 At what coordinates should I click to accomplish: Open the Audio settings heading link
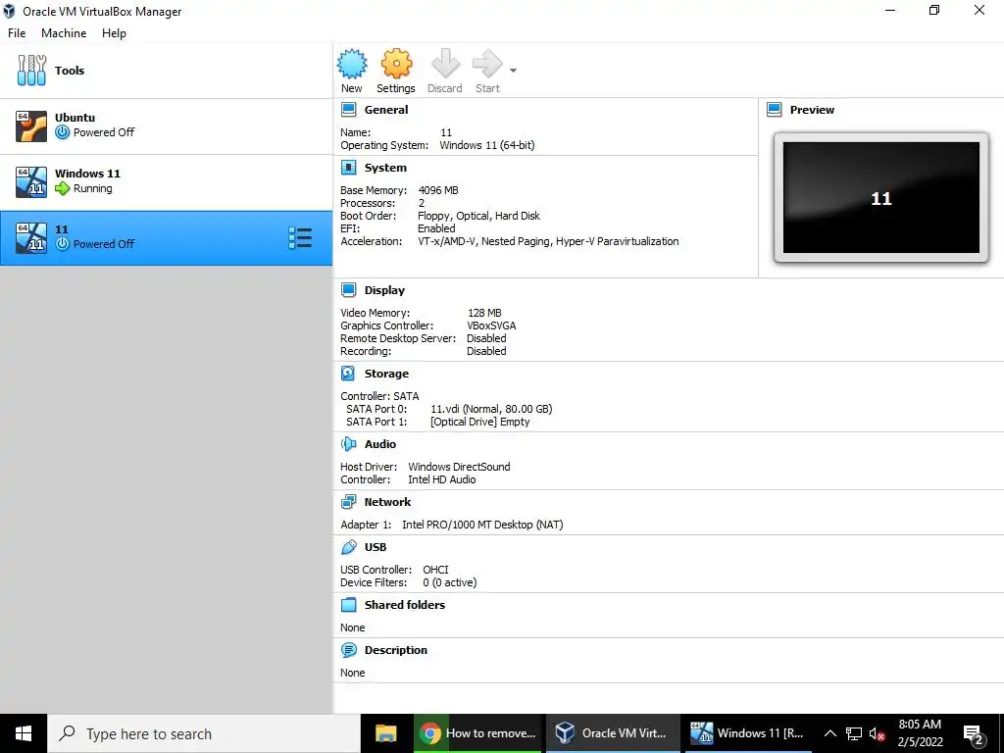tap(380, 444)
